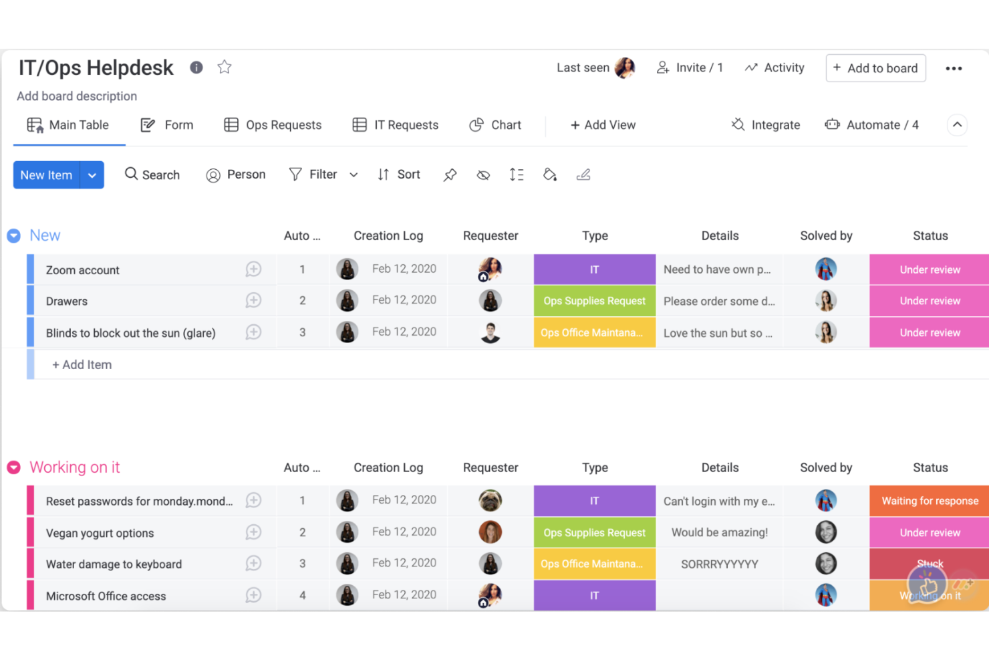Screen dimensions: 989x660
Task: Open the New Item dropdown arrow
Action: point(92,175)
